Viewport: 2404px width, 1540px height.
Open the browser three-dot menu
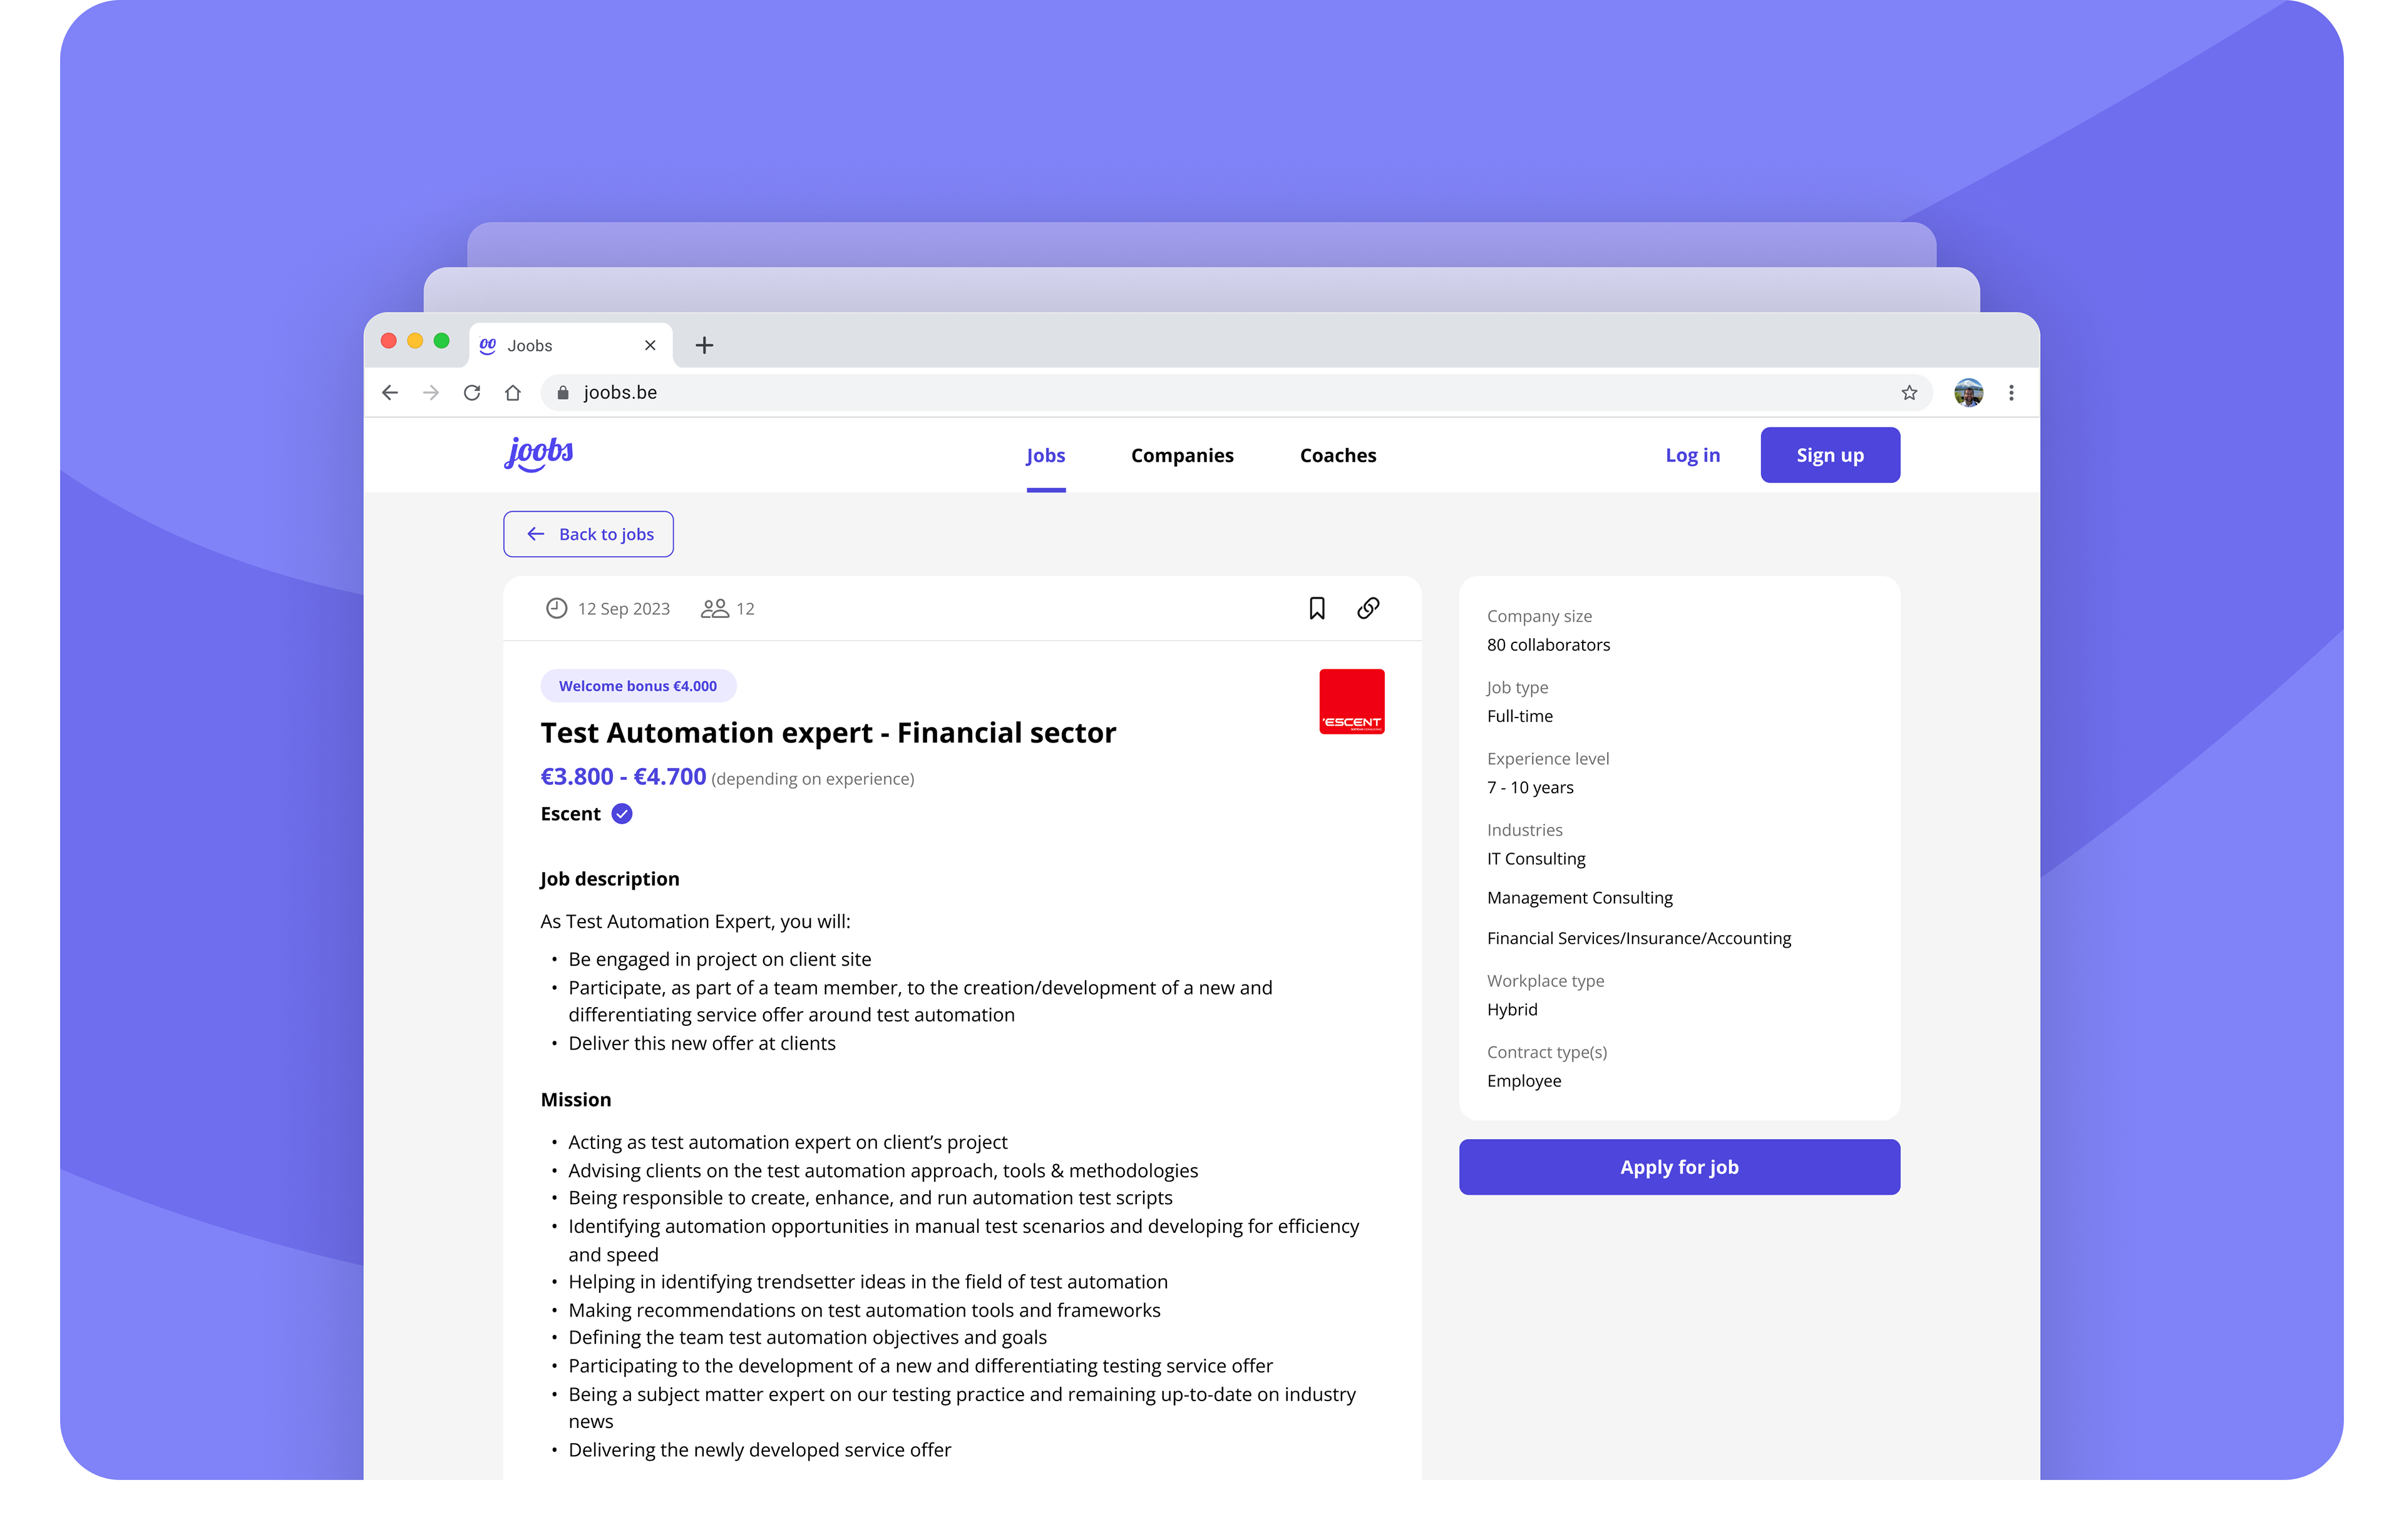[x=2011, y=393]
